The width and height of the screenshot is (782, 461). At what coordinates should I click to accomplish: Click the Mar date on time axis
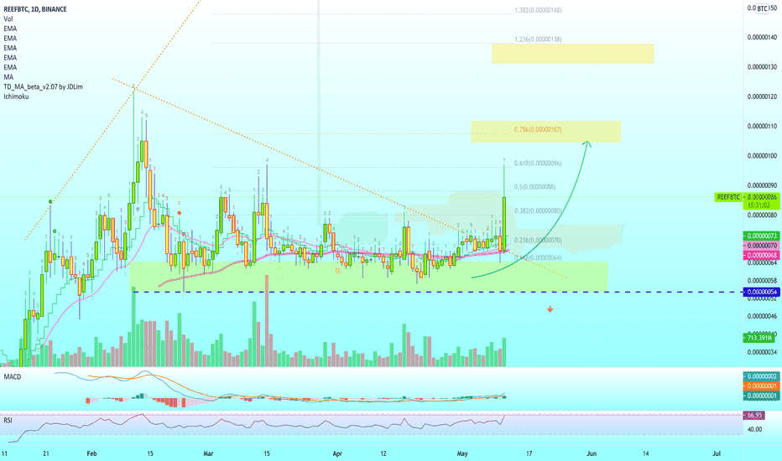[208, 453]
